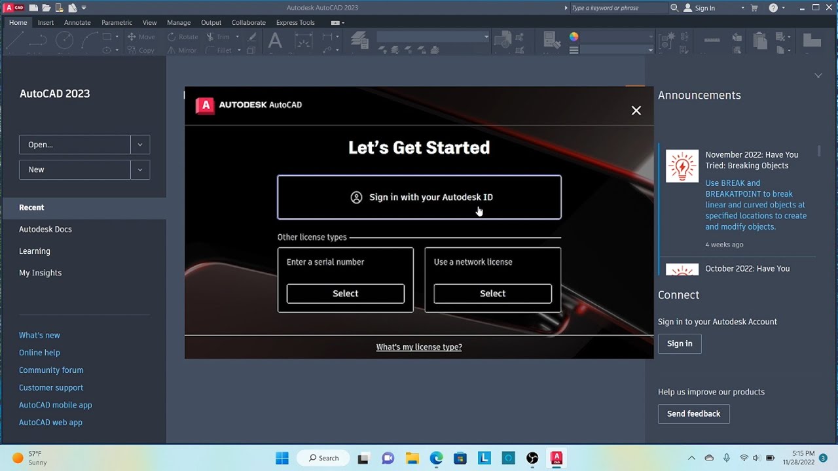
Task: Expand the Open... dropdown arrow
Action: pos(140,145)
